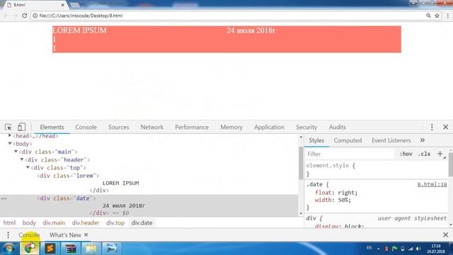View site information icon in address bar
Image resolution: width=453 pixels, height=255 pixels.
click(35, 16)
